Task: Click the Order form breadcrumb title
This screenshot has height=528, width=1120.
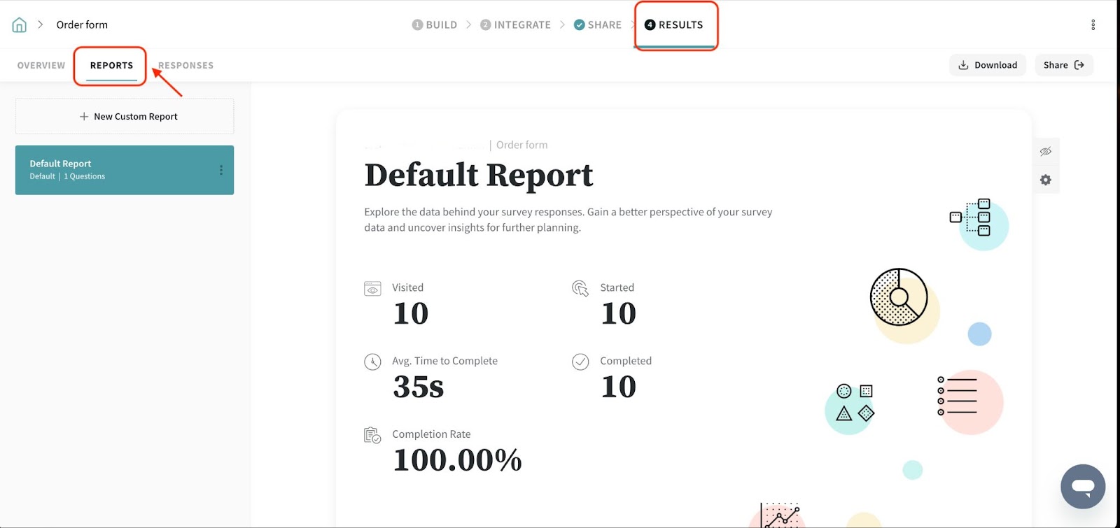Action: click(x=82, y=25)
